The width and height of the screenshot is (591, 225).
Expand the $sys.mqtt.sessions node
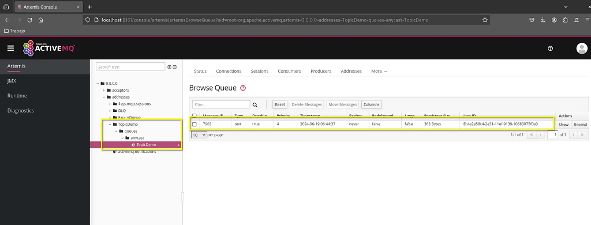(x=110, y=104)
